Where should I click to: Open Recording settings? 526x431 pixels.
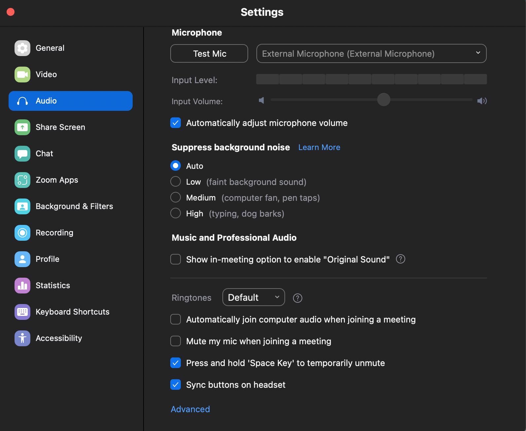(x=71, y=233)
